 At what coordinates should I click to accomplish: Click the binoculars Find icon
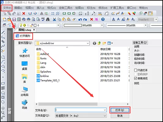(48, 20)
